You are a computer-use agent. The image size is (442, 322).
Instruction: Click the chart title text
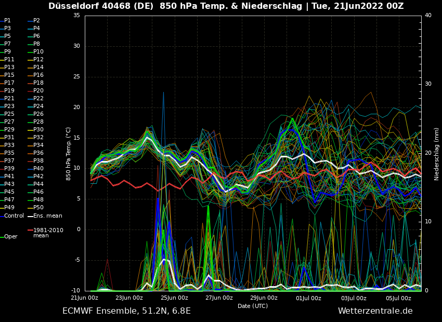click(x=226, y=6)
